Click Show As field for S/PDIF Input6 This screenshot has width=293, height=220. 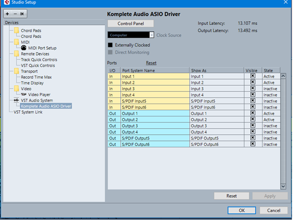click(x=217, y=107)
